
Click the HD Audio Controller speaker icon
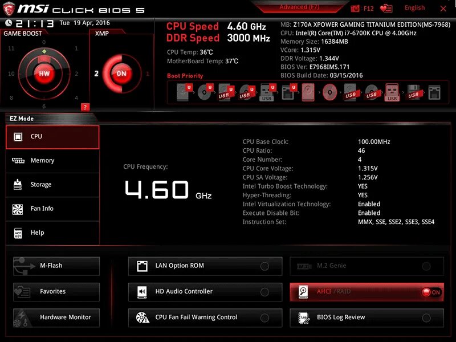tap(142, 292)
